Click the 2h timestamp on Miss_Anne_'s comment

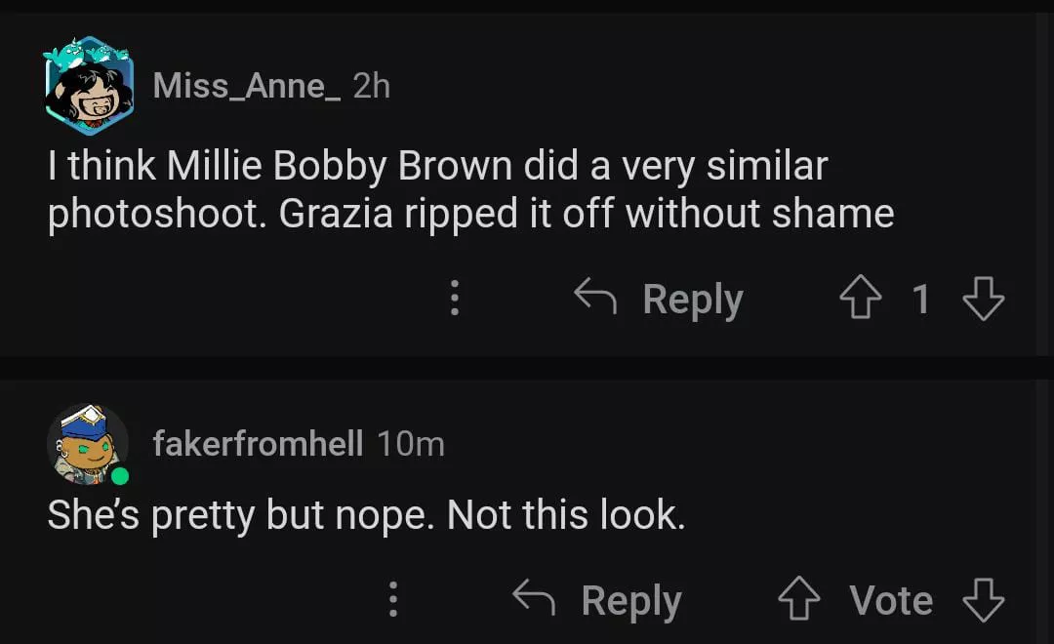pyautogui.click(x=372, y=86)
